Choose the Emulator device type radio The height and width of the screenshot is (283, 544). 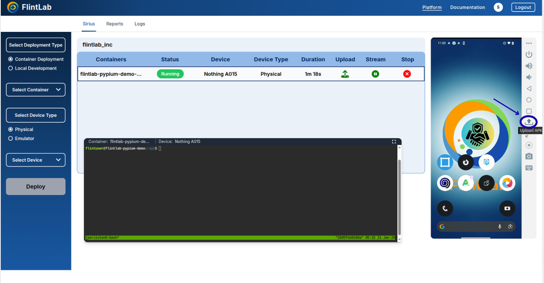click(11, 139)
